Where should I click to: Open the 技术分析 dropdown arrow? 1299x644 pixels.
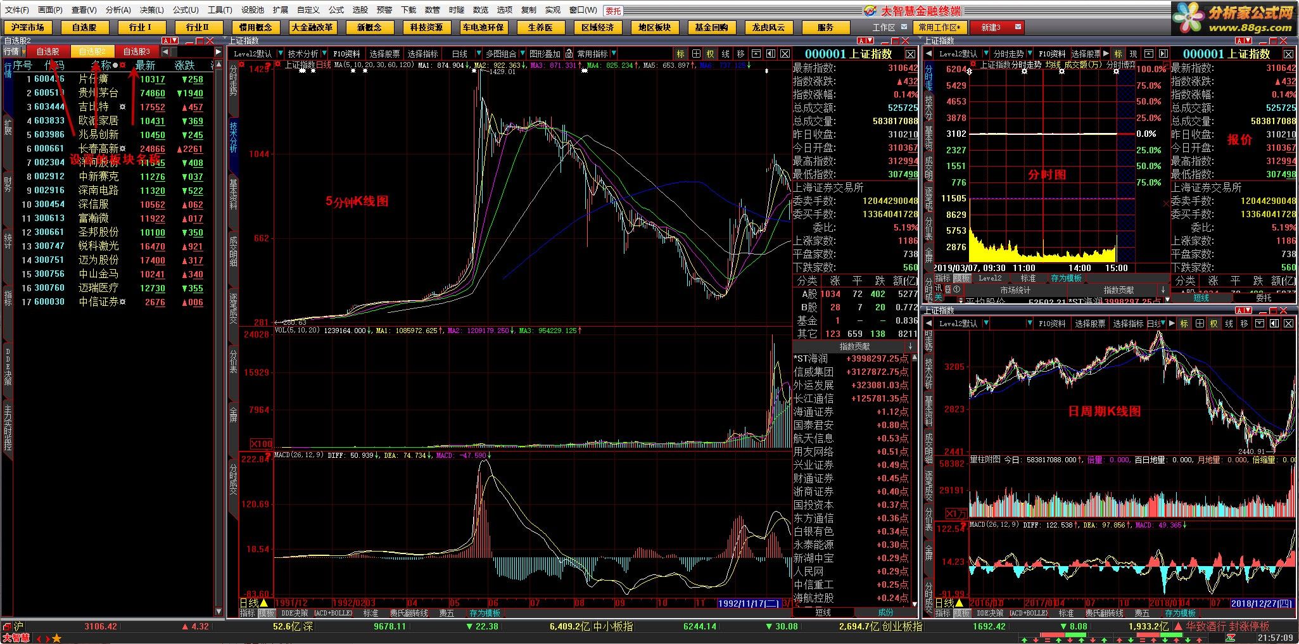click(324, 54)
